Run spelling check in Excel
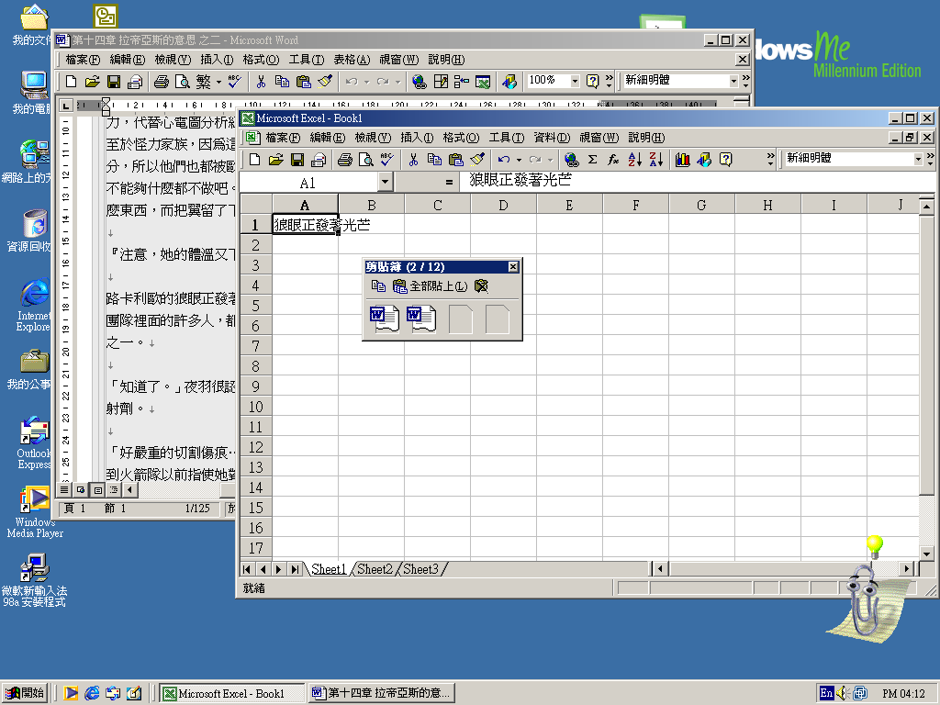Screen dimensions: 940x705 point(386,160)
